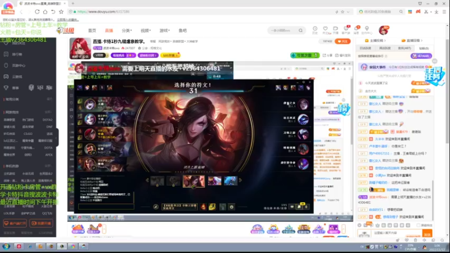Image resolution: width=450 pixels, height=253 pixels.
Task: Open 页游中心 in the left sidebar
Action: point(15,65)
